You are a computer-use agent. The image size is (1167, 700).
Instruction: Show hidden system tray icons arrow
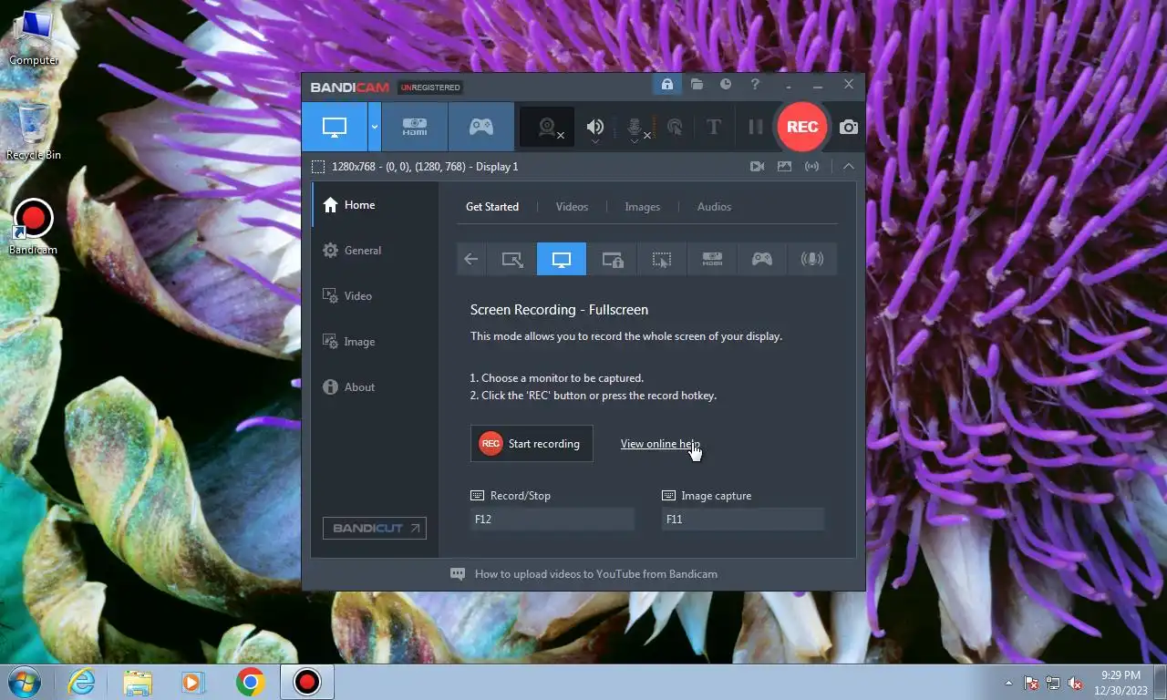pyautogui.click(x=1008, y=683)
